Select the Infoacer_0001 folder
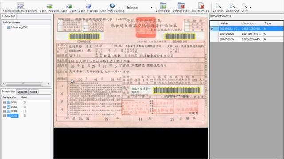The height and width of the screenshot is (159, 284). 20,27
